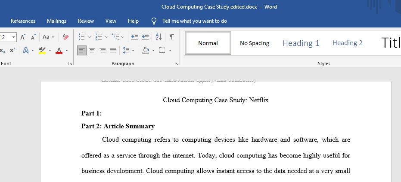401x182 pixels.
Task: Expand shading color dropdown arrow
Action: tap(153, 51)
